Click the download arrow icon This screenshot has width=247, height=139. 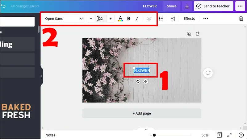187,6
